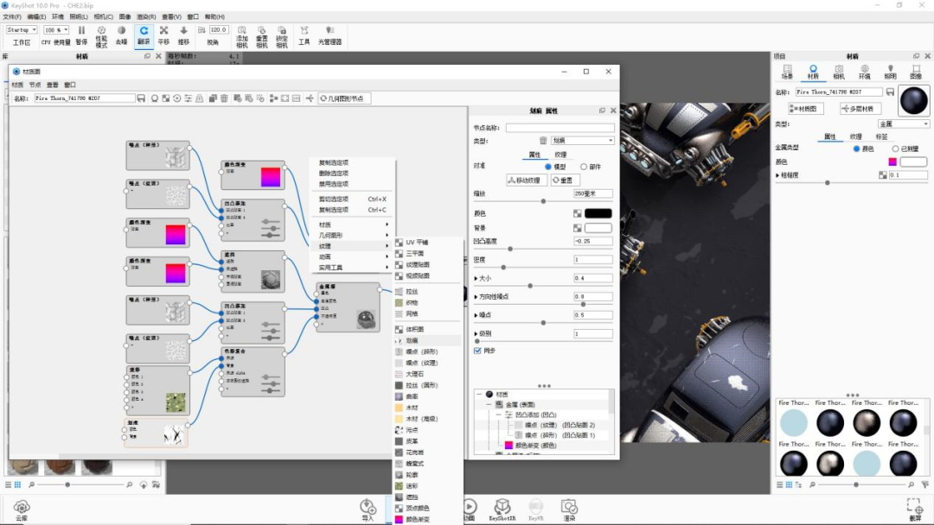Viewport: 934px width, 525px height.
Task: Toggle texture icon beside 背景 in scratch properties
Action: [577, 228]
